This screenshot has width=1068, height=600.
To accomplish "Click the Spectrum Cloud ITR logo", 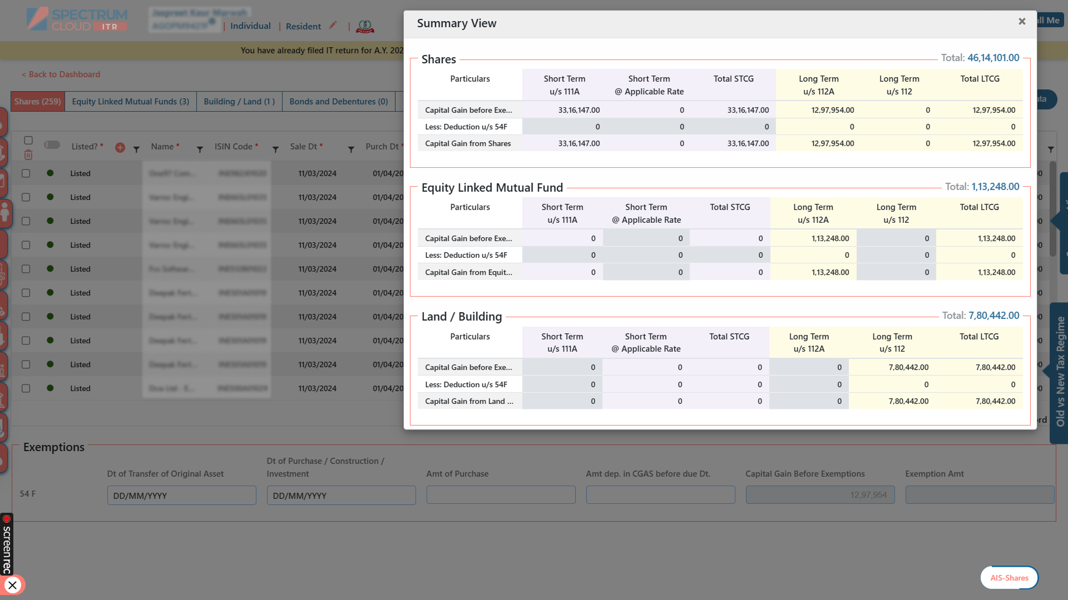I will coord(76,18).
